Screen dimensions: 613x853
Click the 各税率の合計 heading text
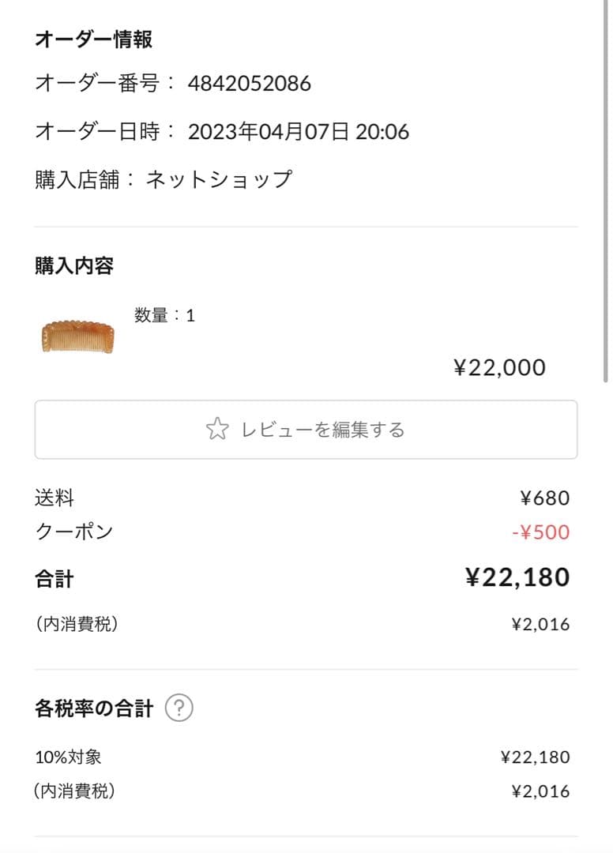click(x=93, y=708)
